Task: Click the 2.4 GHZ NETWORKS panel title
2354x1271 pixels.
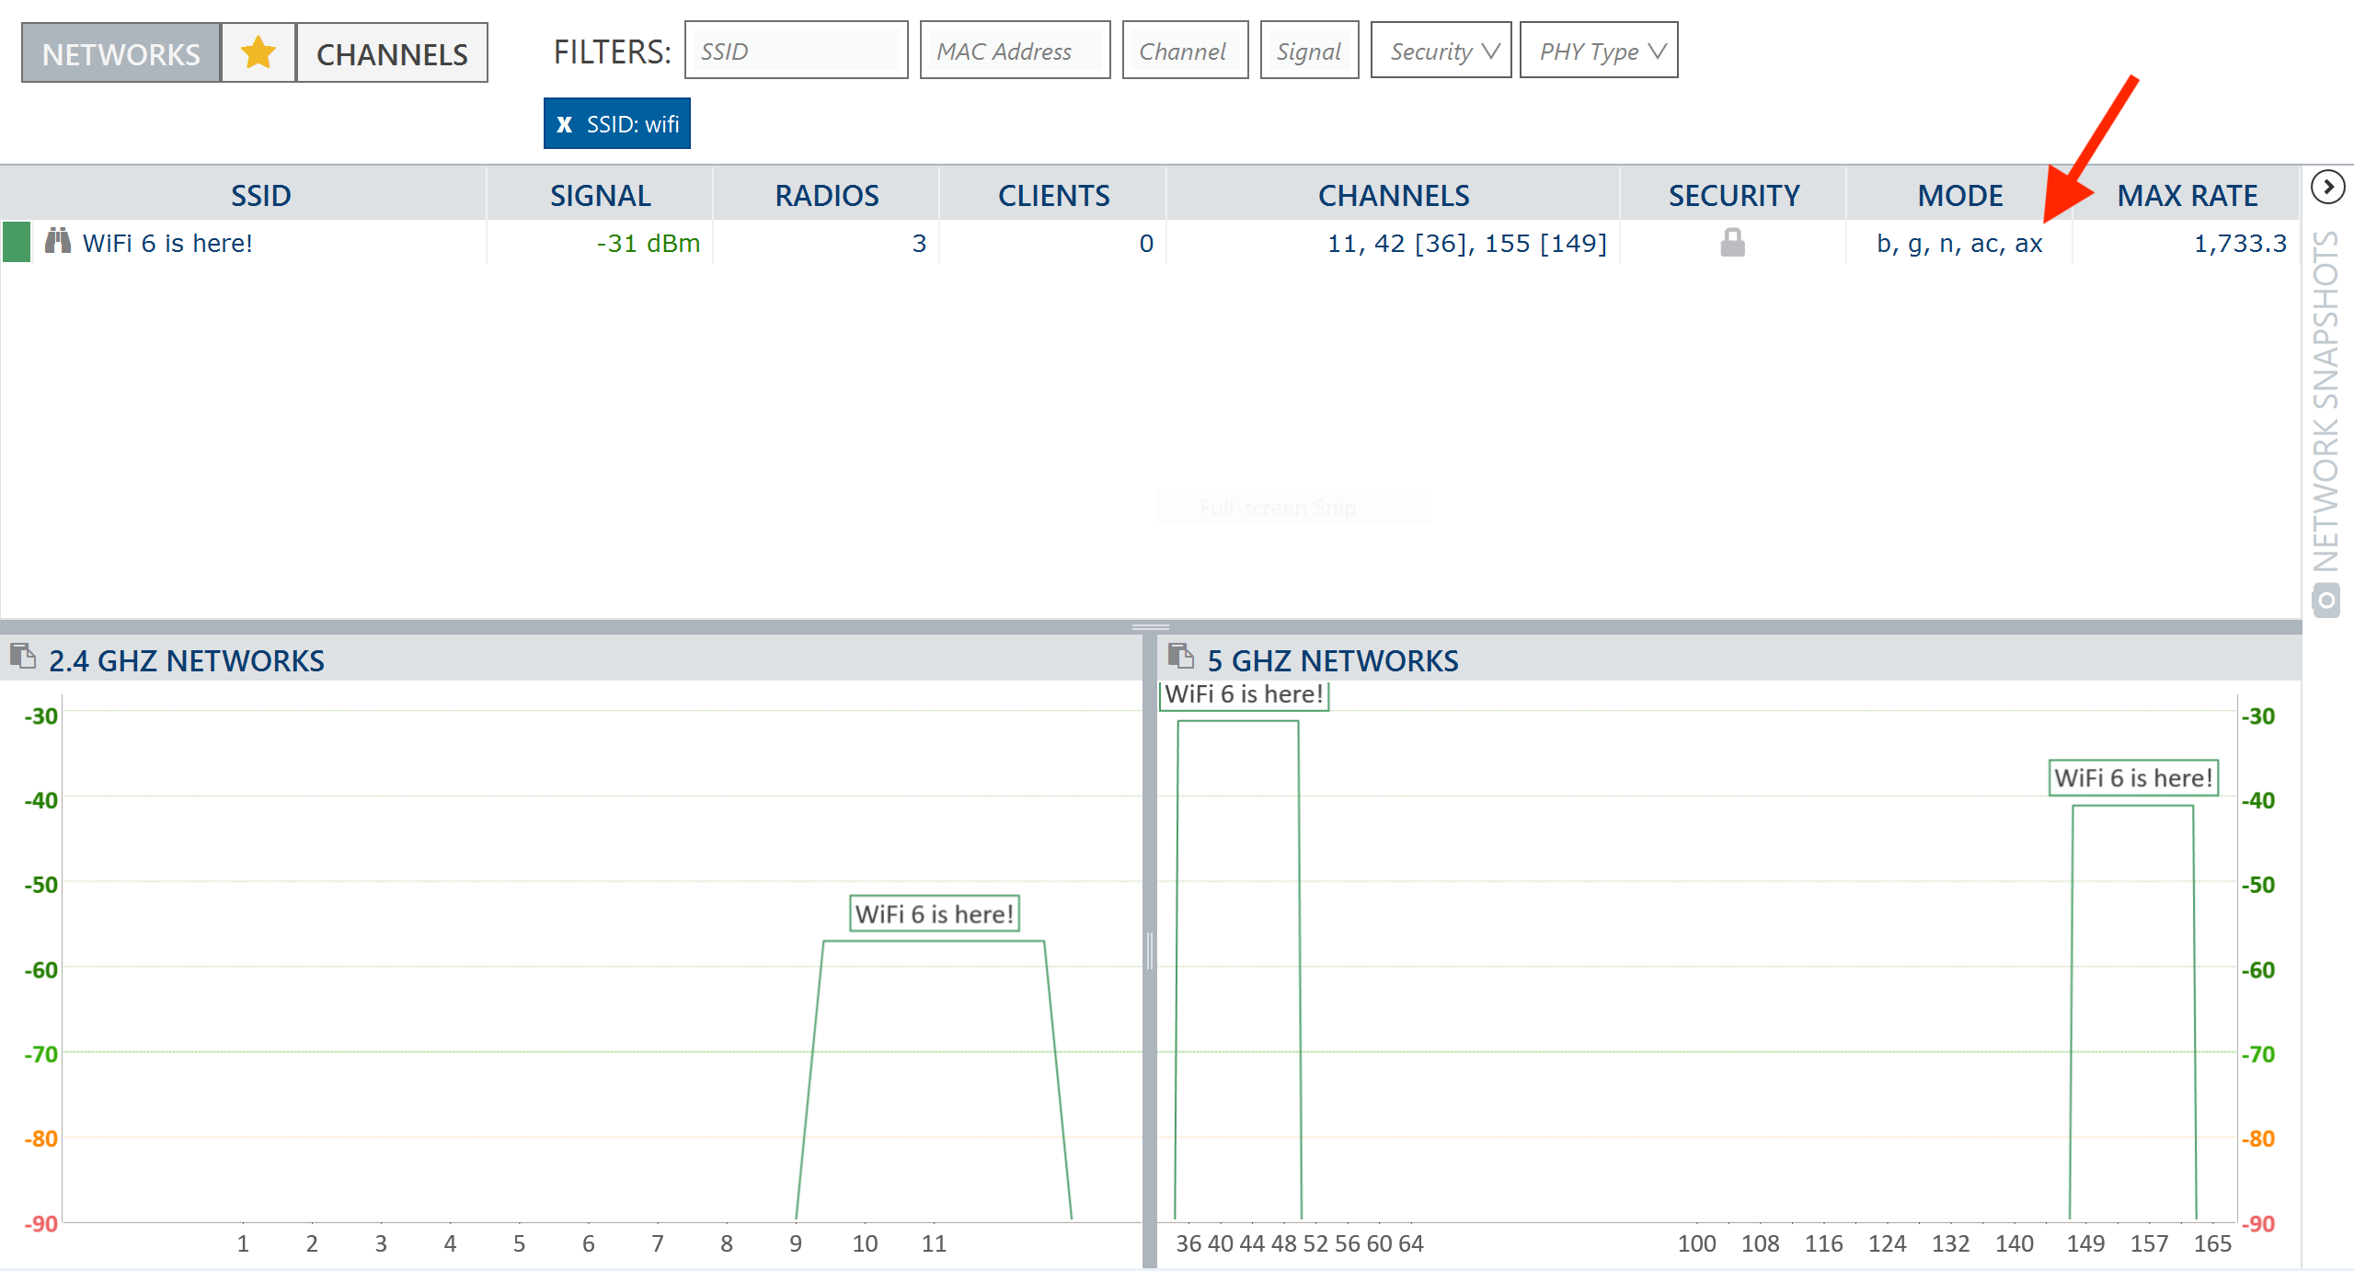Action: [x=186, y=660]
